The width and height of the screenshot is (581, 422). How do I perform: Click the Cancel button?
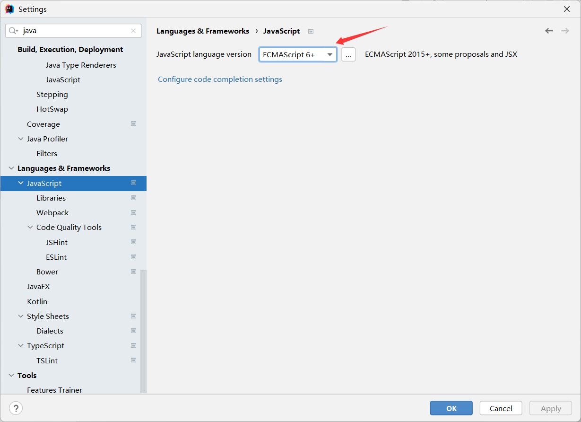coord(501,408)
